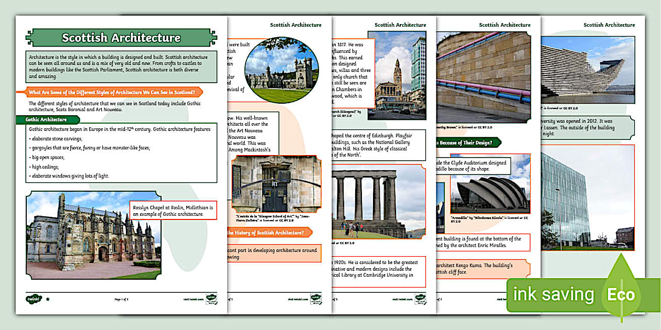
Task: Click the orange Different Styles of Architecture heading
Action: [x=114, y=93]
